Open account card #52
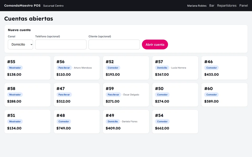Image resolution: width=252 pixels, height=157 pixels. click(126, 68)
